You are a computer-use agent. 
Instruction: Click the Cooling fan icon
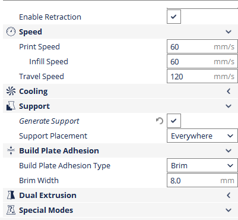tap(11, 91)
